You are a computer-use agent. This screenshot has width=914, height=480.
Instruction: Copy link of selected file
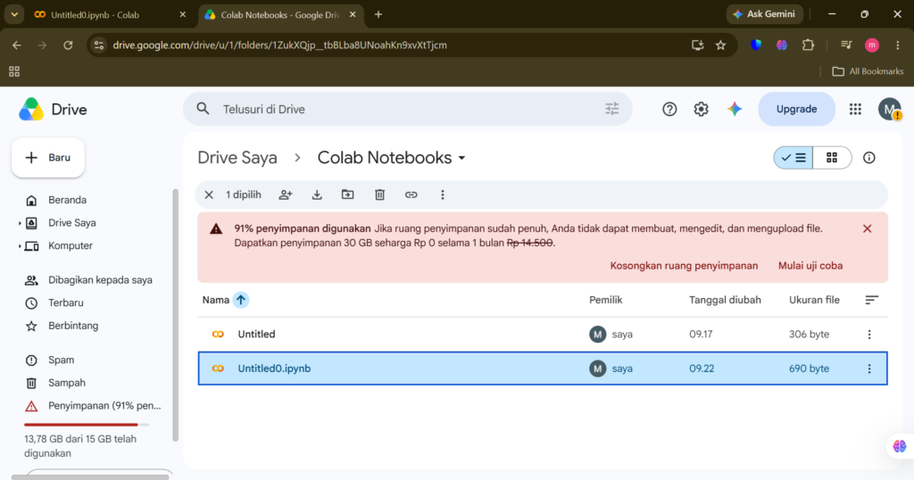click(x=411, y=194)
